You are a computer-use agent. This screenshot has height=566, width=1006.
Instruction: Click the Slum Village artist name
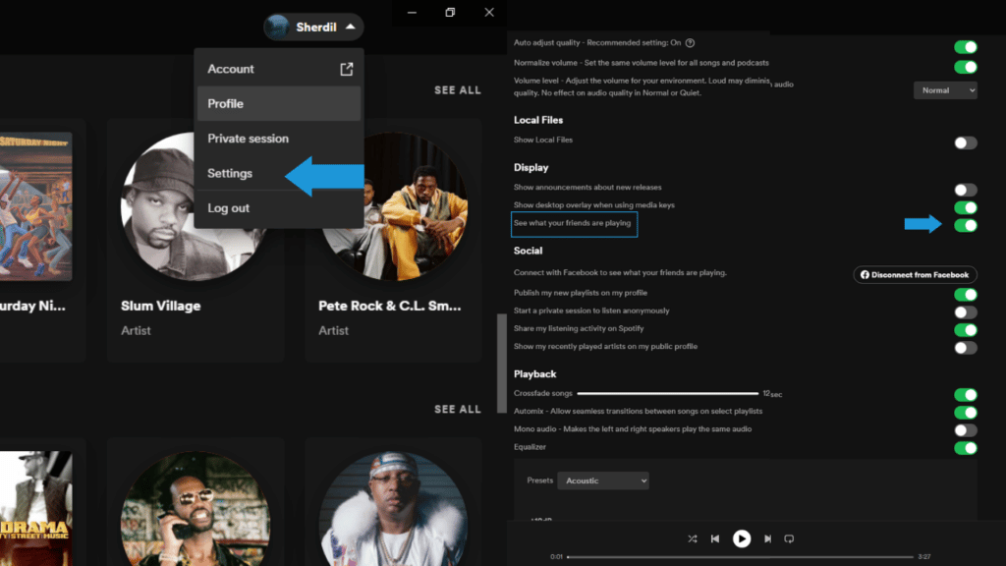point(161,307)
